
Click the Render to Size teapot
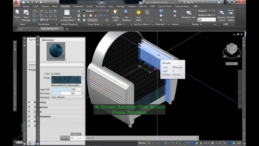(x=189, y=13)
